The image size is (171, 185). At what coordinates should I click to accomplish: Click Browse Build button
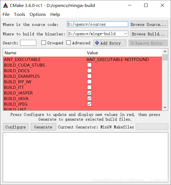point(149,34)
